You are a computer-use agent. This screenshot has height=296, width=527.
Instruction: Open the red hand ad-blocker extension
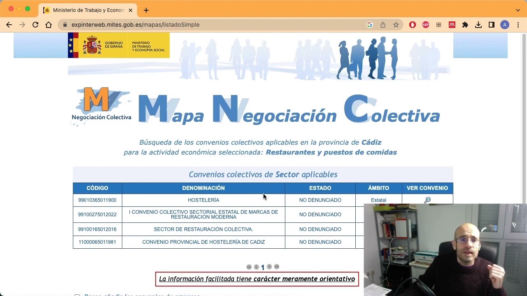coord(413,25)
